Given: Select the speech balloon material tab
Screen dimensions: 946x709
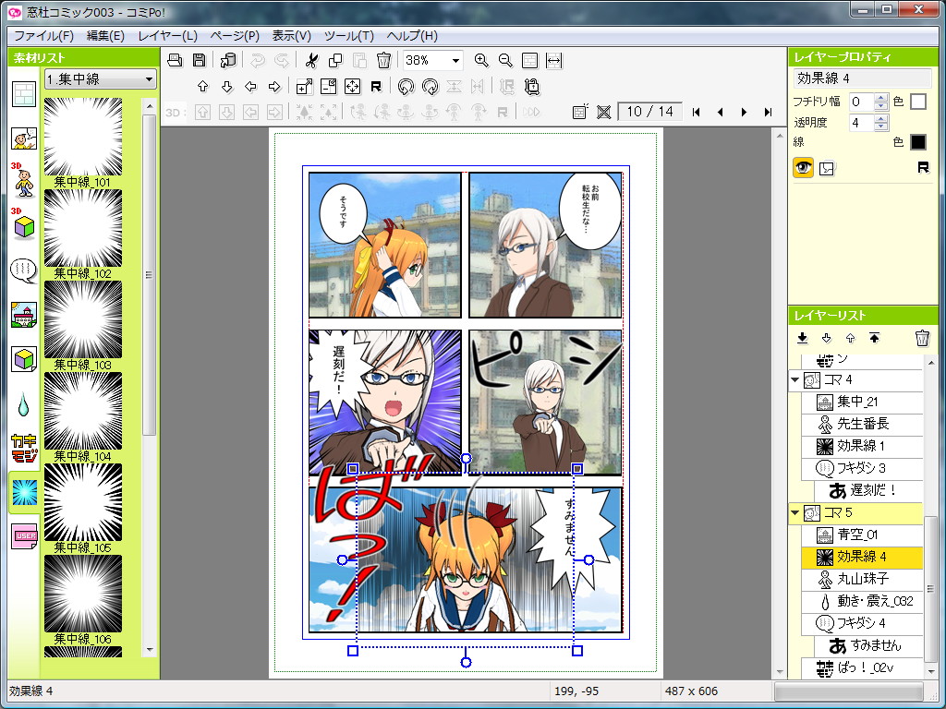Looking at the screenshot, I should click(24, 270).
